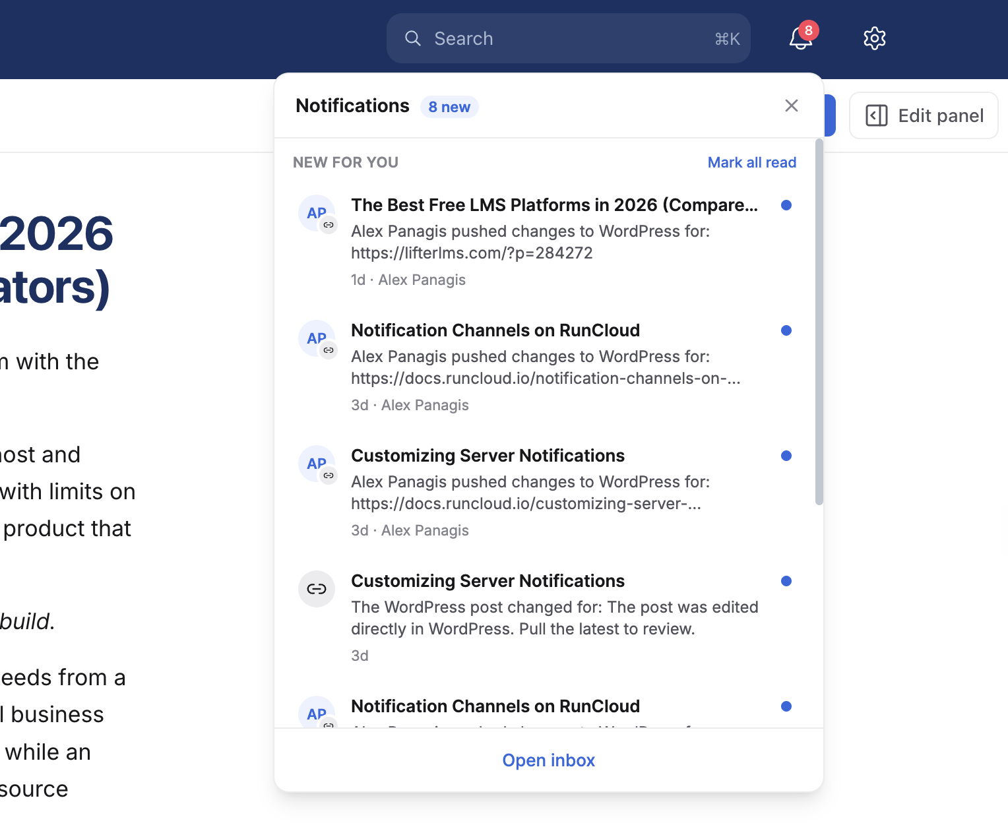Click the notifications panel scrollbar

coord(819,322)
